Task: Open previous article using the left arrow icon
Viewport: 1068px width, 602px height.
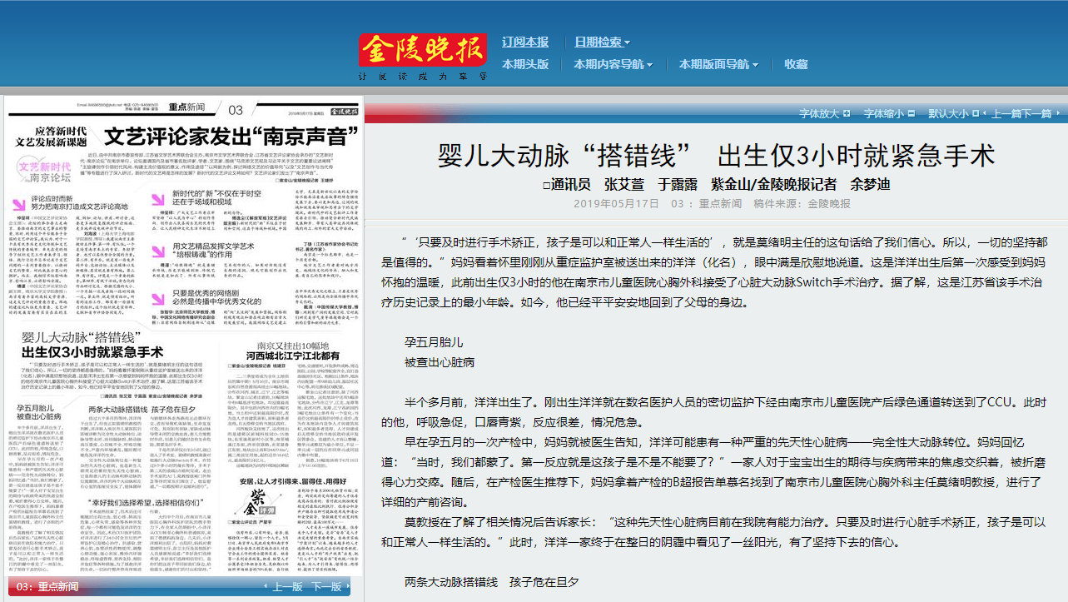Action: [984, 113]
